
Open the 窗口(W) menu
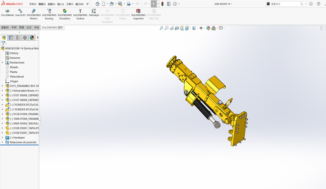pos(79,4)
